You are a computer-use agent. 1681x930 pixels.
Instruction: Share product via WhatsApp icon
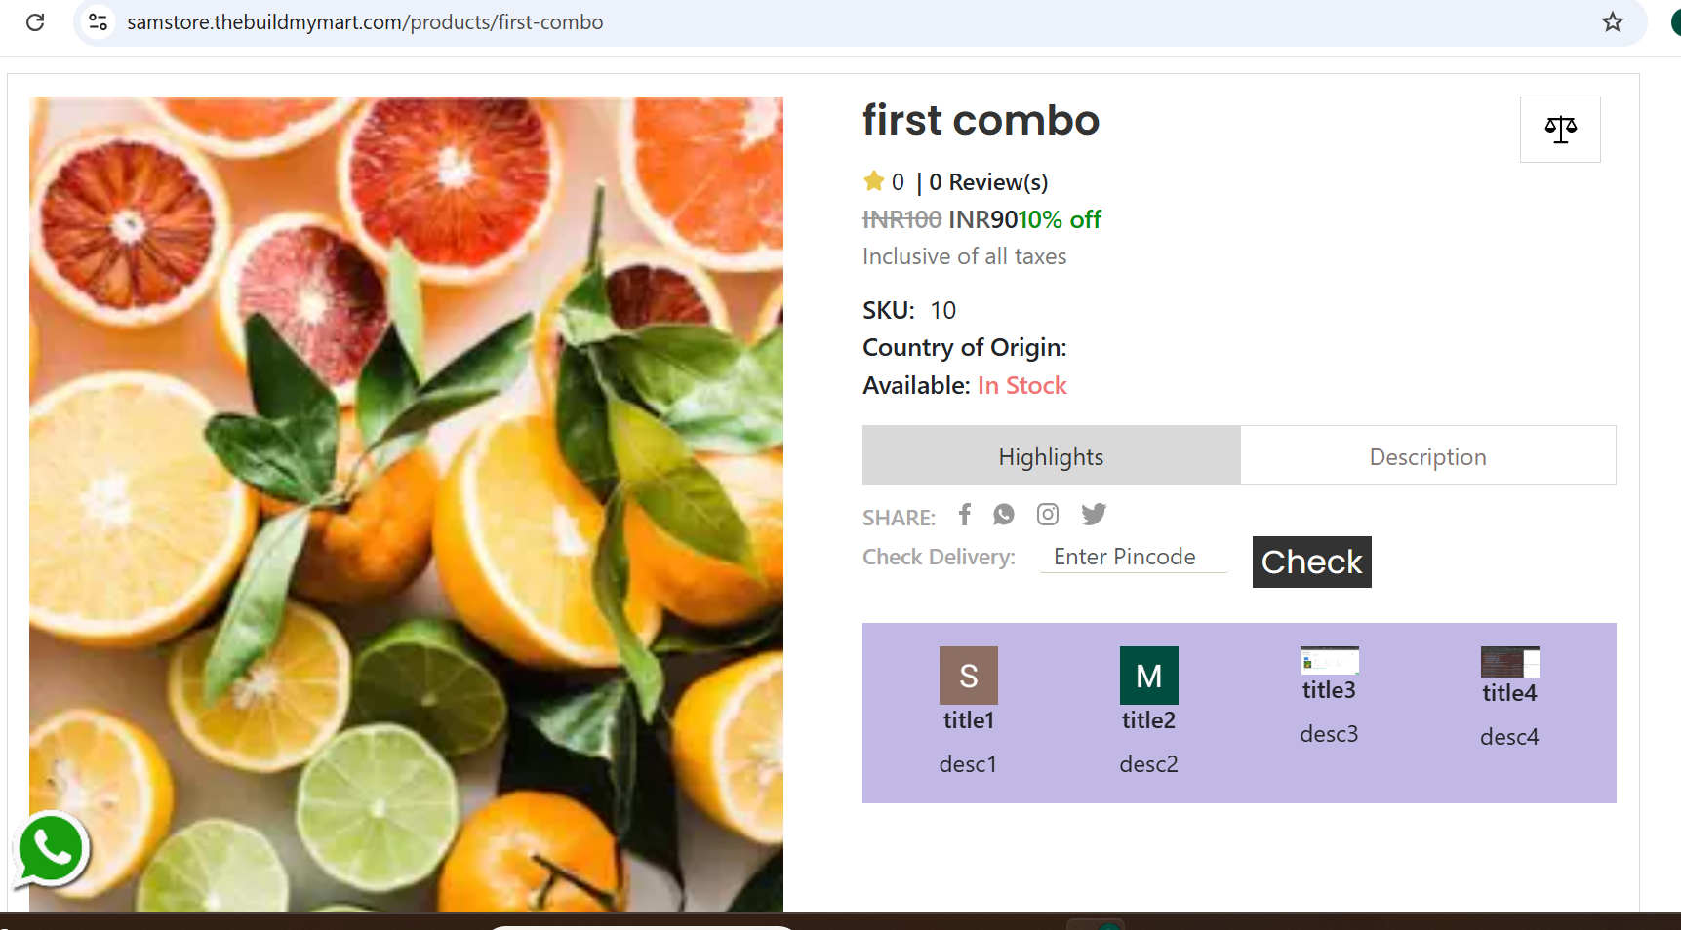pos(1004,514)
